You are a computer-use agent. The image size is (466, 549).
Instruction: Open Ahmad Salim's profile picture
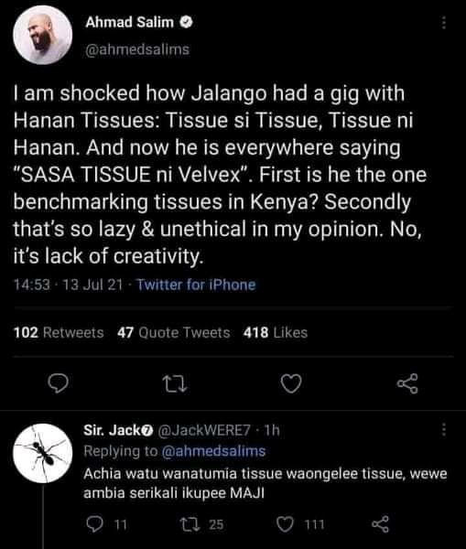[43, 35]
